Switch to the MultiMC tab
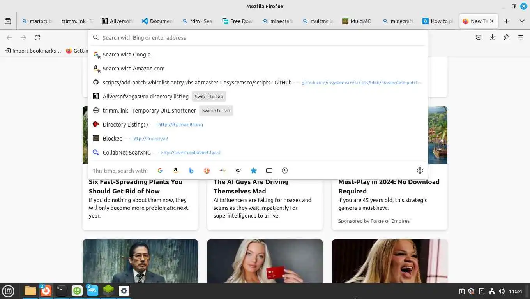This screenshot has width=530, height=299. pos(358,21)
